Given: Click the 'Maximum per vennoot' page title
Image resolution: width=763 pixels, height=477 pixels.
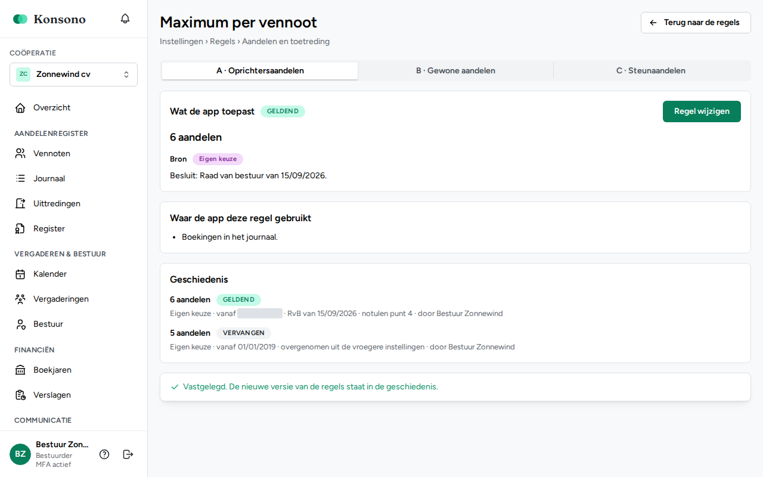Looking at the screenshot, I should (238, 23).
